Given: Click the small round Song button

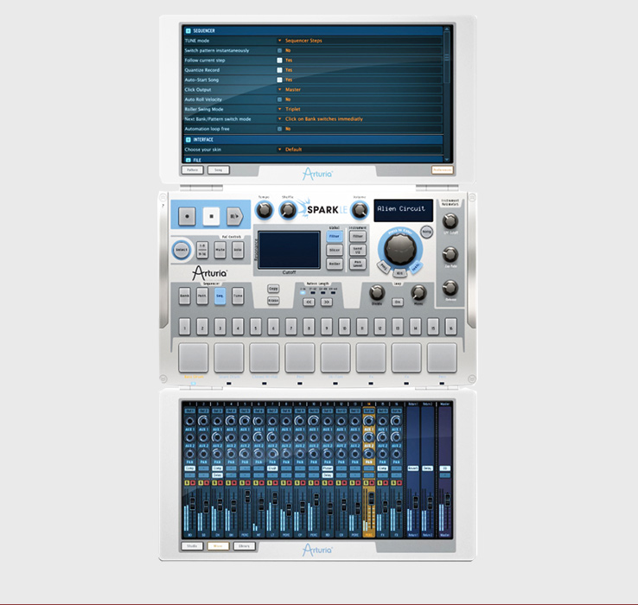Looking at the screenshot, I should 426,232.
